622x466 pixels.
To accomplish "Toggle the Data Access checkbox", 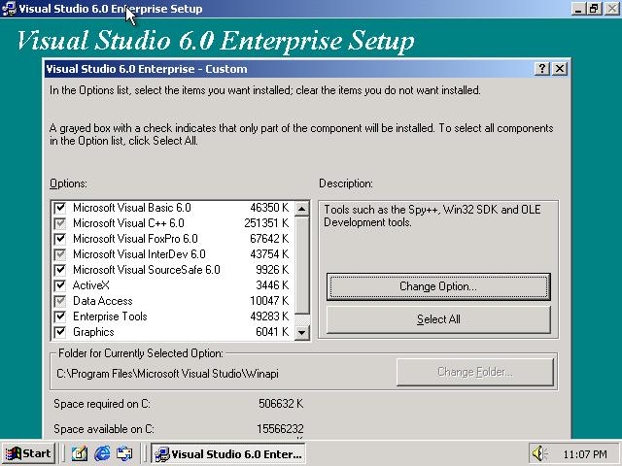I will click(x=60, y=301).
